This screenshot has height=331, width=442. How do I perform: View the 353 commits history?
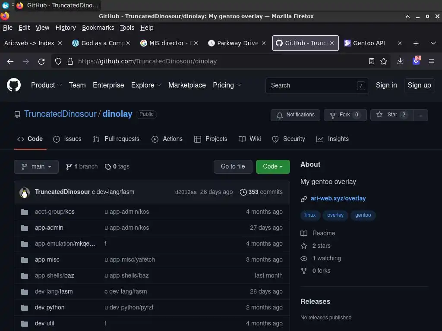point(261,192)
